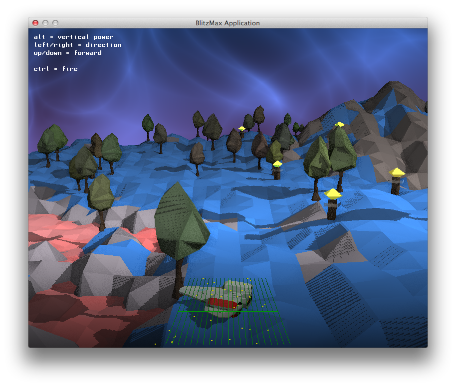Click the 'ctrl = fire' instruction
Image resolution: width=456 pixels, height=387 pixels.
pos(55,69)
